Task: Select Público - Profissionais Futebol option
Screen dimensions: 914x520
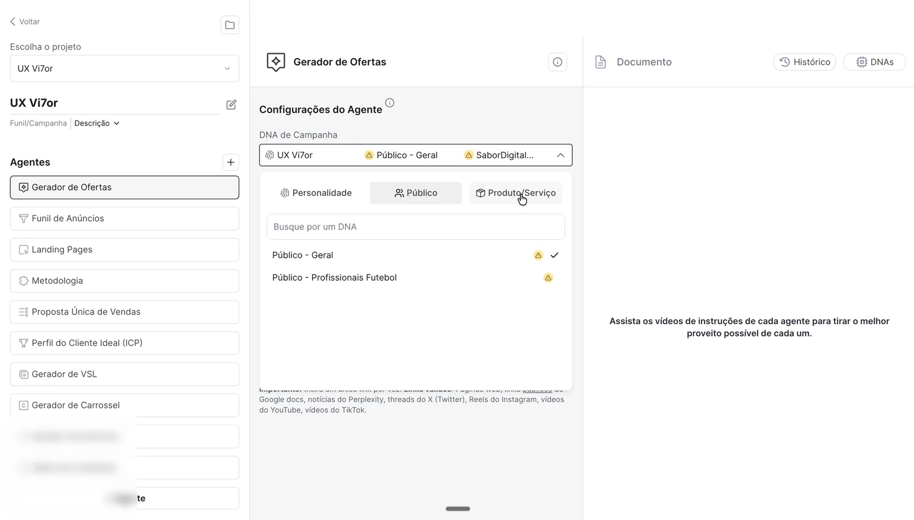Action: coord(416,278)
